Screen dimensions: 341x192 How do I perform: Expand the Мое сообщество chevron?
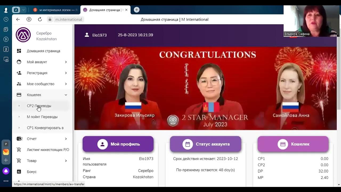tap(66, 84)
